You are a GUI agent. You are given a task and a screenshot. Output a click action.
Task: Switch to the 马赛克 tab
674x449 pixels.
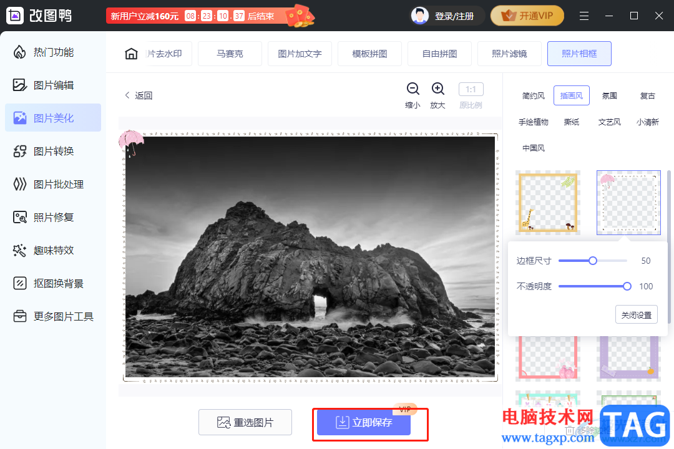[230, 54]
